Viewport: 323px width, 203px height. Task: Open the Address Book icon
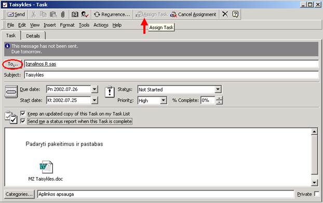pyautogui.click(x=75, y=15)
